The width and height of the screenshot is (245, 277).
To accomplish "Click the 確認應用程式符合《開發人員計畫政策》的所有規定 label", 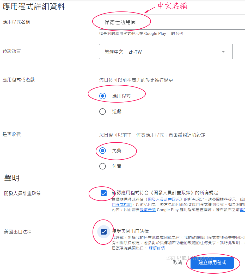I will pyautogui.click(x=165, y=193).
